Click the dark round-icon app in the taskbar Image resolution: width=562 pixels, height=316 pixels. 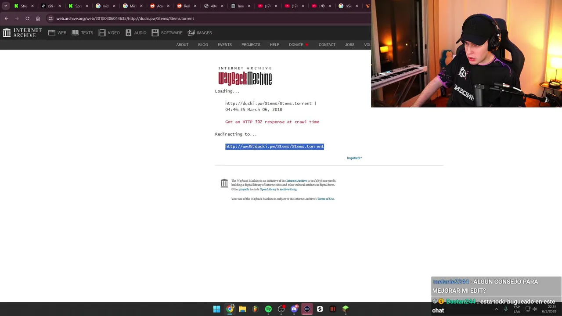coord(307,309)
